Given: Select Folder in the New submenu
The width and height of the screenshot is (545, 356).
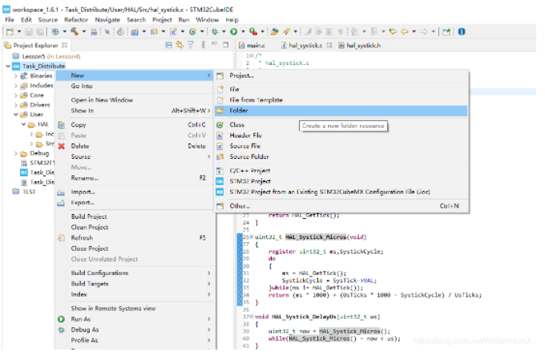Looking at the screenshot, I should coord(341,111).
